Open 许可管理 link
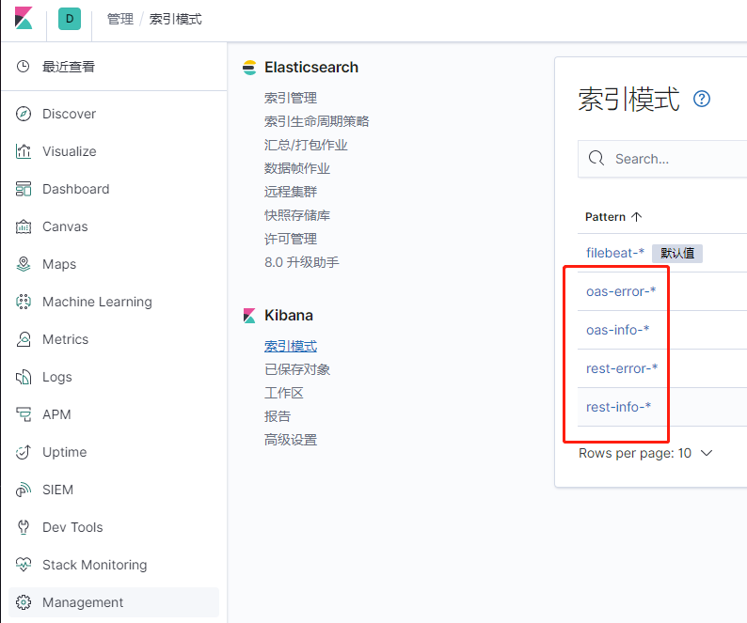Viewport: 747px width, 623px height. tap(291, 239)
